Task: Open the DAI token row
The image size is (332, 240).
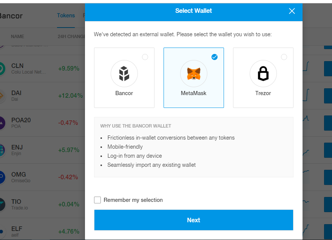Action: [x=42, y=96]
